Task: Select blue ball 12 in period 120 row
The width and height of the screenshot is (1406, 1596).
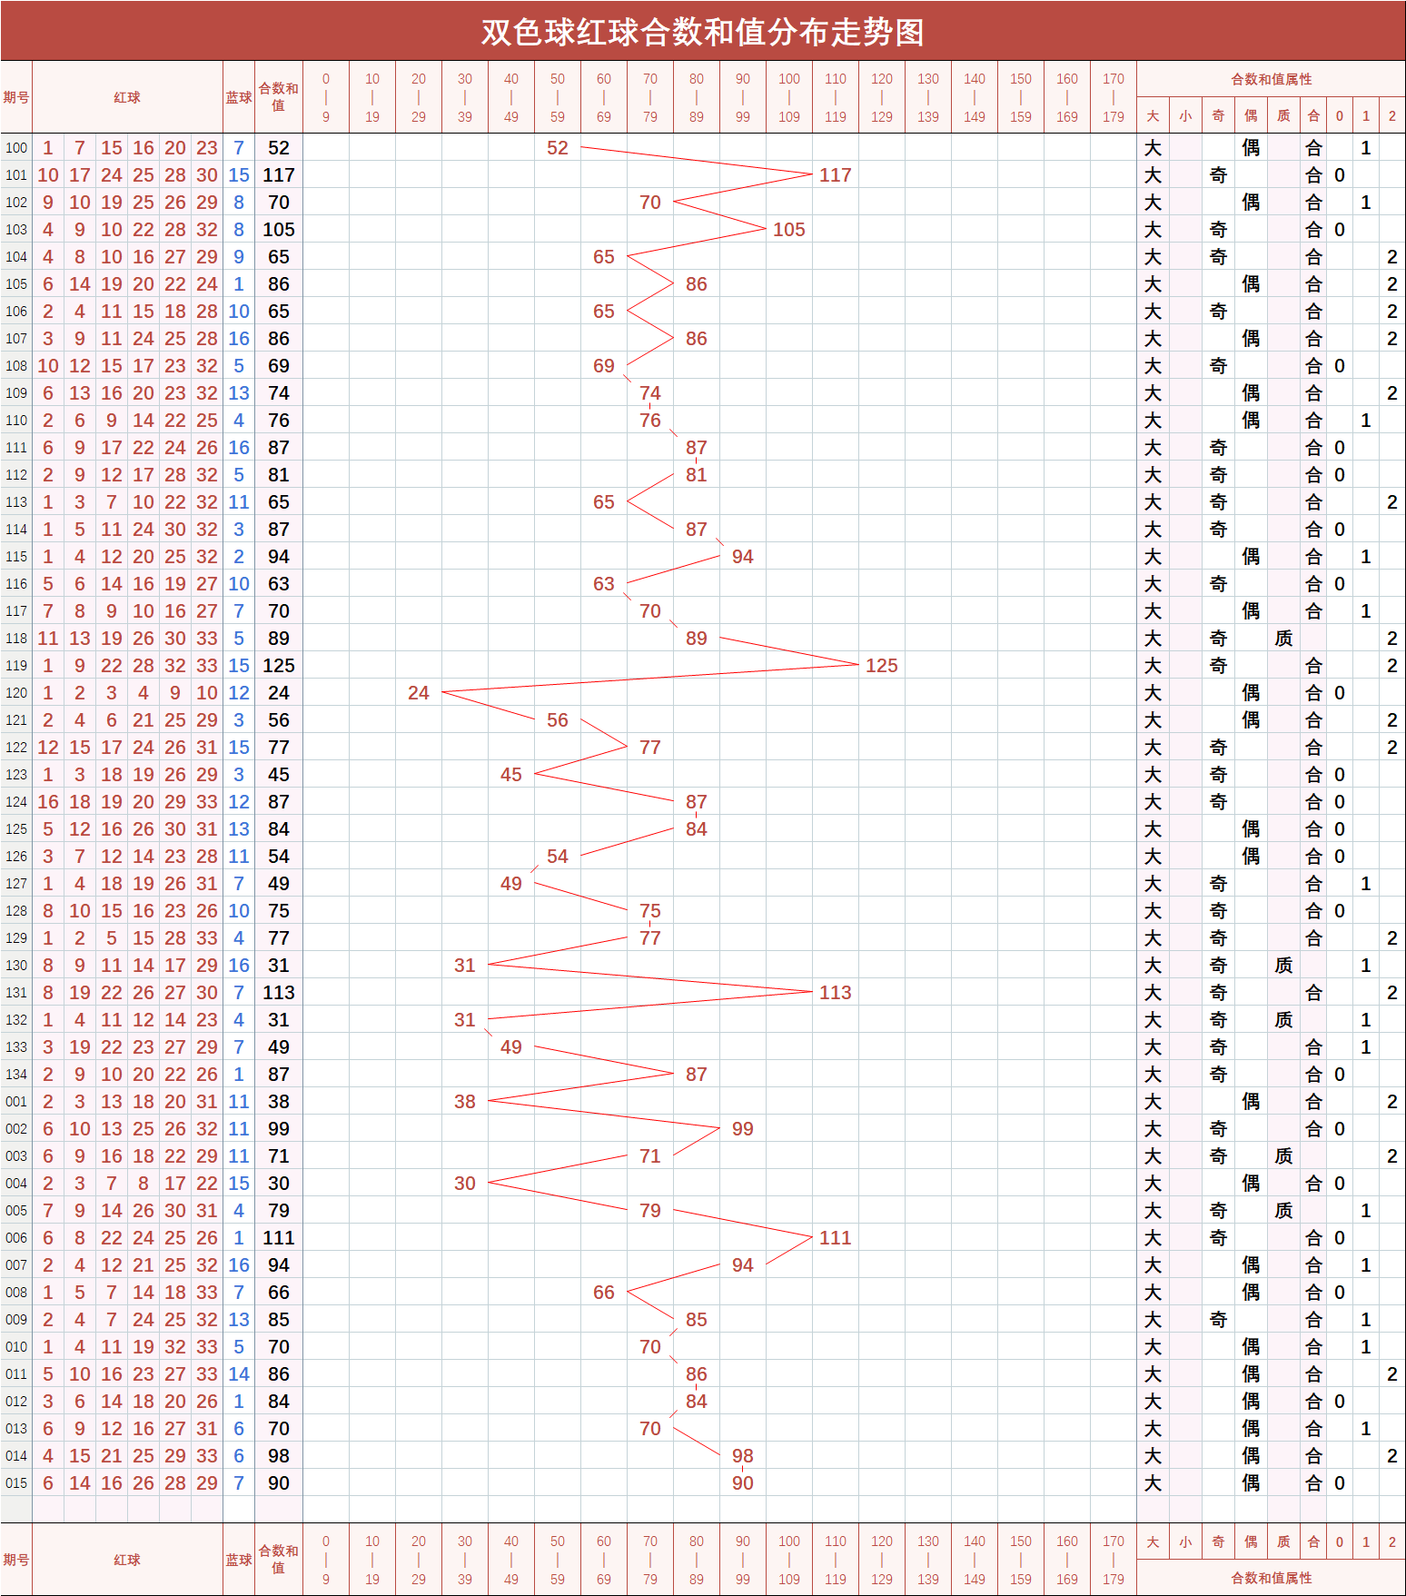Action: pos(238,692)
